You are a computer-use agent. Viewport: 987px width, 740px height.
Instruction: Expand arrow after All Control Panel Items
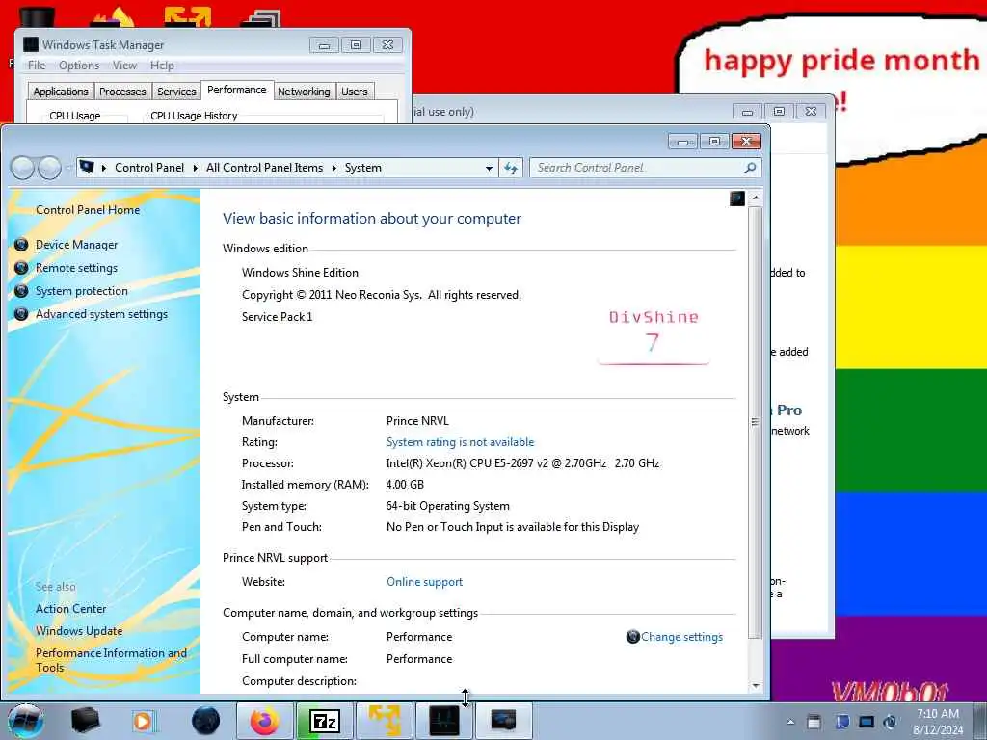333,168
